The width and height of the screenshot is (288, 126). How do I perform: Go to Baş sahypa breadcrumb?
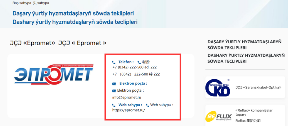(x=22, y=3)
